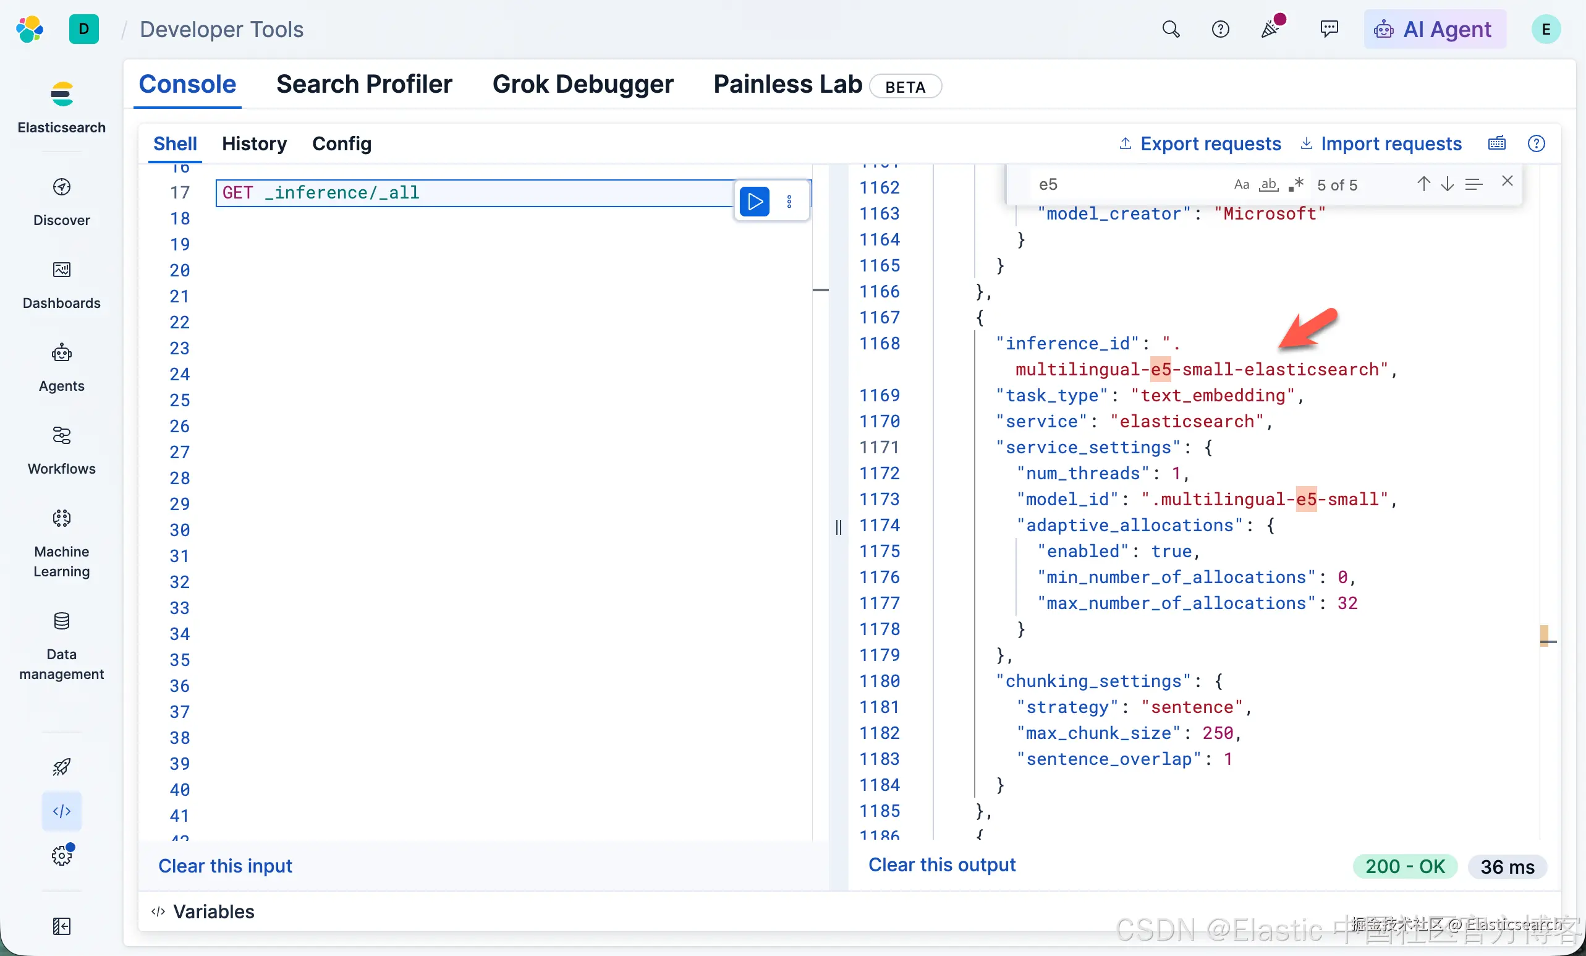
Task: Click the 200 - OK status badge
Action: [1405, 866]
